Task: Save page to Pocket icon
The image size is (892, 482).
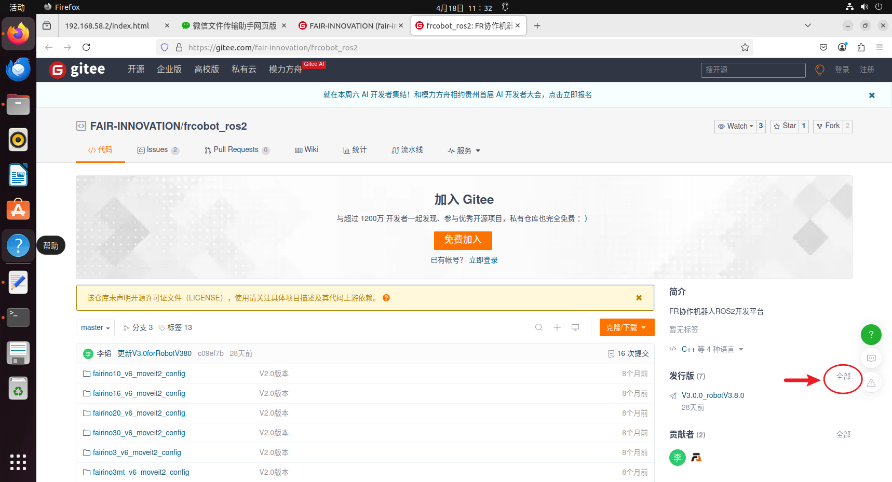Action: click(823, 47)
